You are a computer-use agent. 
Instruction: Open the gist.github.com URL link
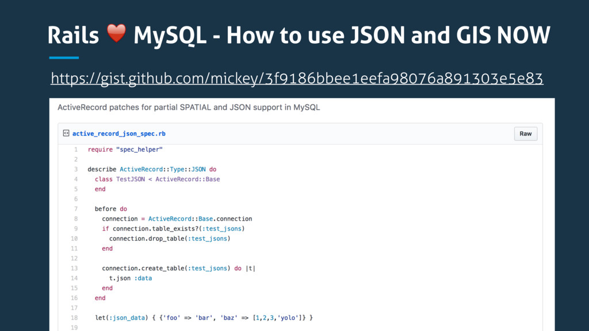point(297,78)
